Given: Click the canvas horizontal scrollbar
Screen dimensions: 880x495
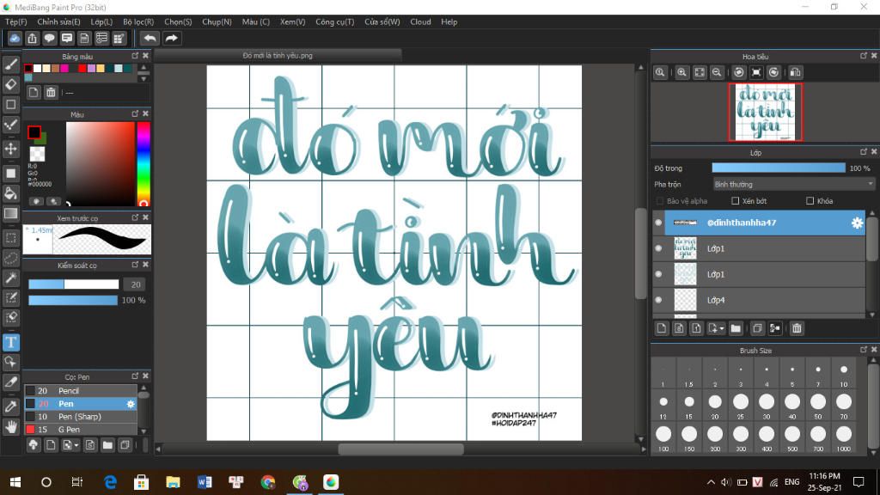Looking at the screenshot, I should (400, 449).
